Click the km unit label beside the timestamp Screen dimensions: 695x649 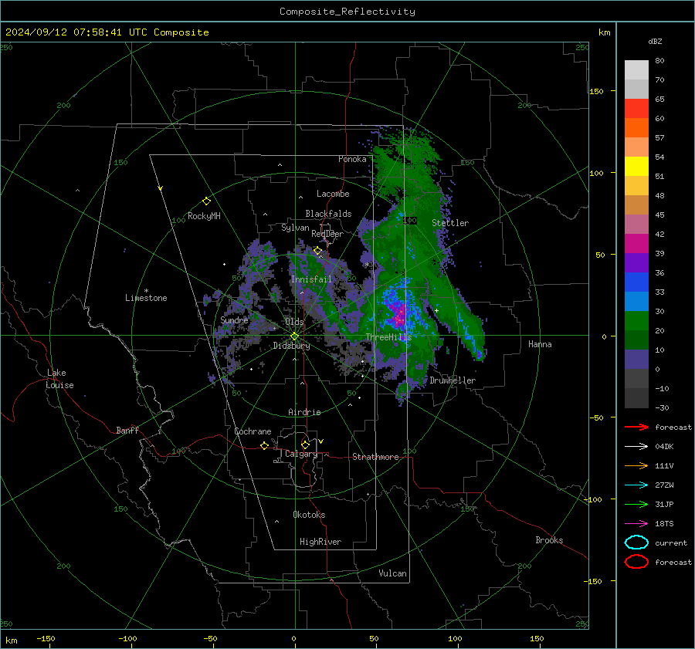pyautogui.click(x=604, y=32)
